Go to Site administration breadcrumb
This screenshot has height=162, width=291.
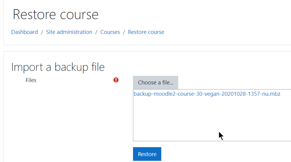tap(69, 32)
